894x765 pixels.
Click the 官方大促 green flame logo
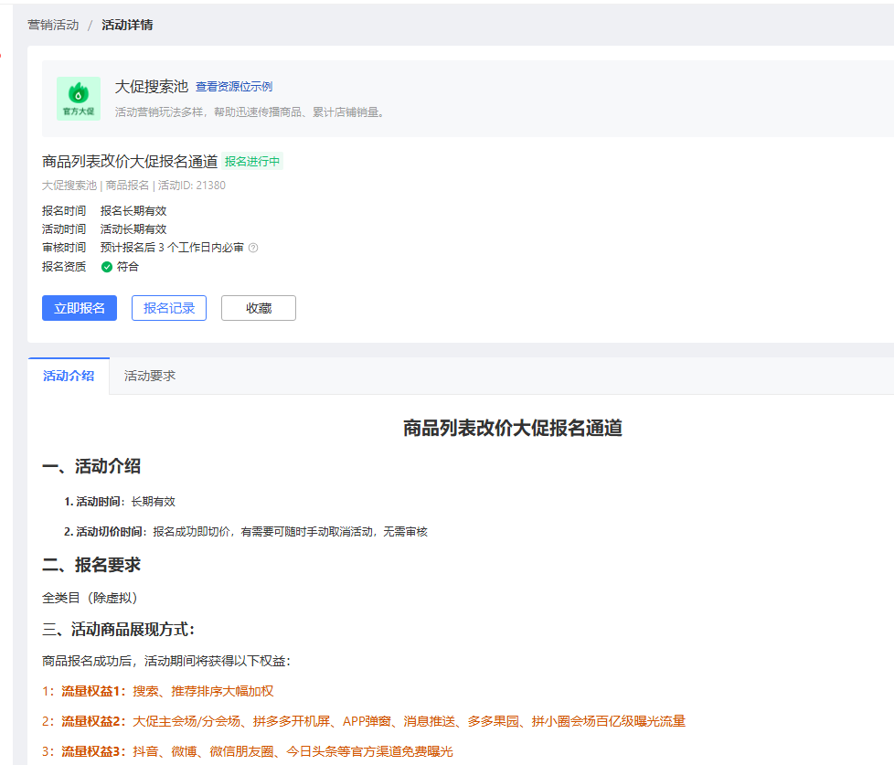[x=79, y=99]
